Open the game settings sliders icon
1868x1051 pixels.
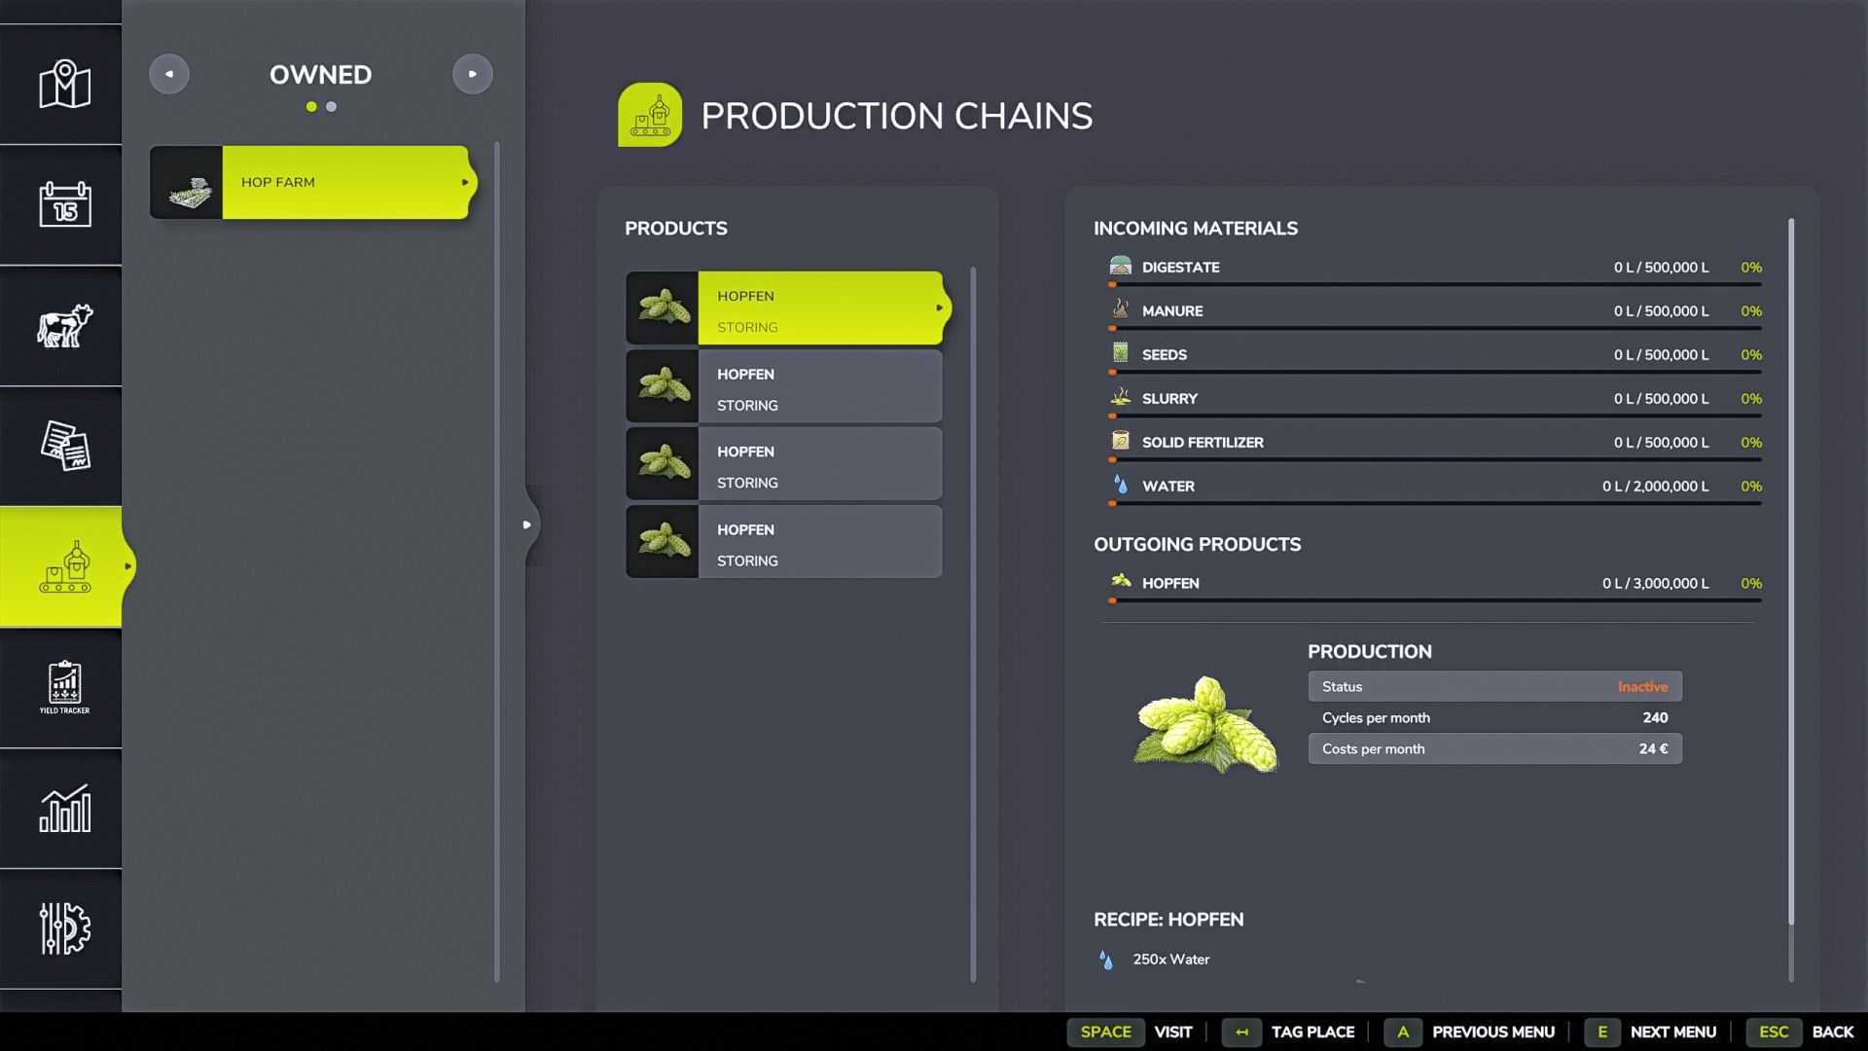pyautogui.click(x=64, y=928)
